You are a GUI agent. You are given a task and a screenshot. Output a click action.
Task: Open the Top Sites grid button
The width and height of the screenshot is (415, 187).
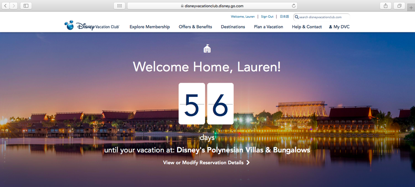pyautogui.click(x=120, y=6)
